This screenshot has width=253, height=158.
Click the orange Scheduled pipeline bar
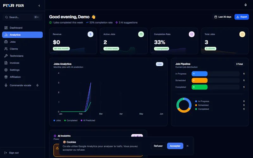200,80
